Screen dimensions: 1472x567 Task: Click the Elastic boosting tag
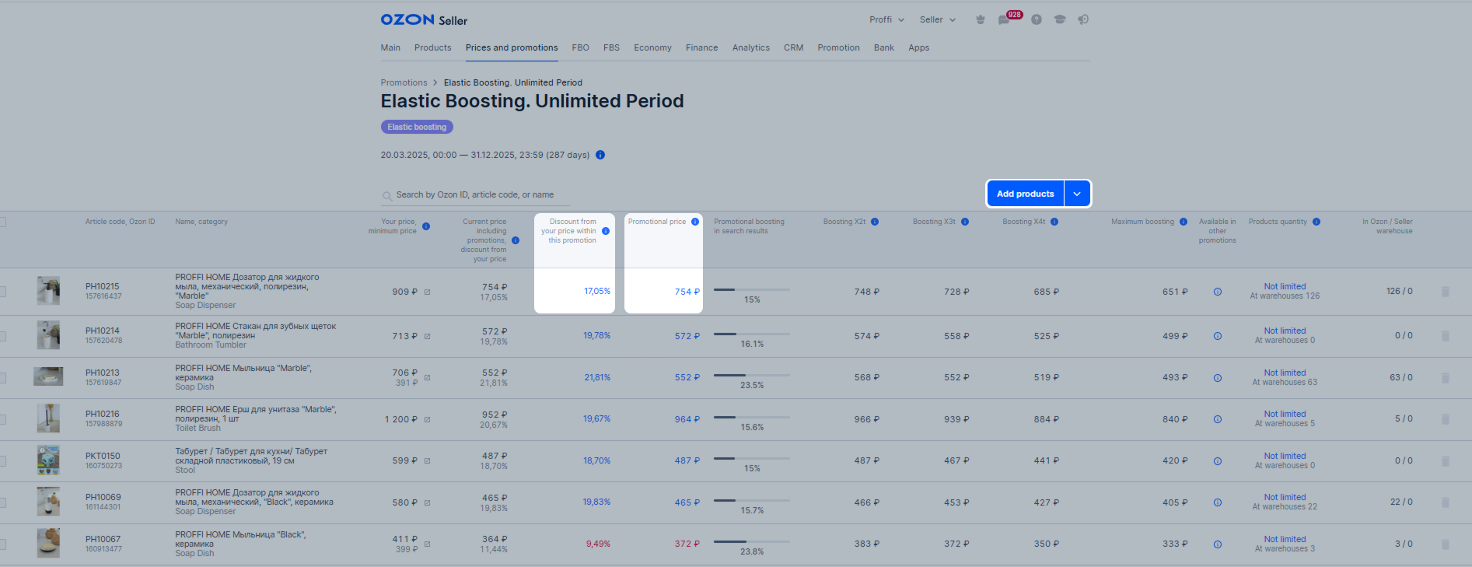(417, 127)
